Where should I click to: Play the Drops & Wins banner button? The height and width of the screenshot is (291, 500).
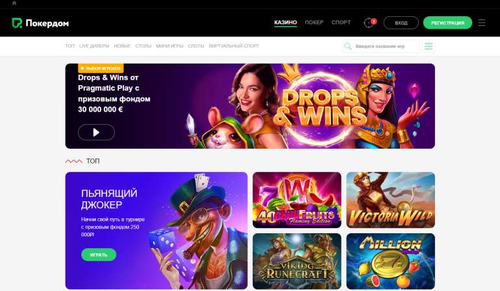pyautogui.click(x=96, y=132)
